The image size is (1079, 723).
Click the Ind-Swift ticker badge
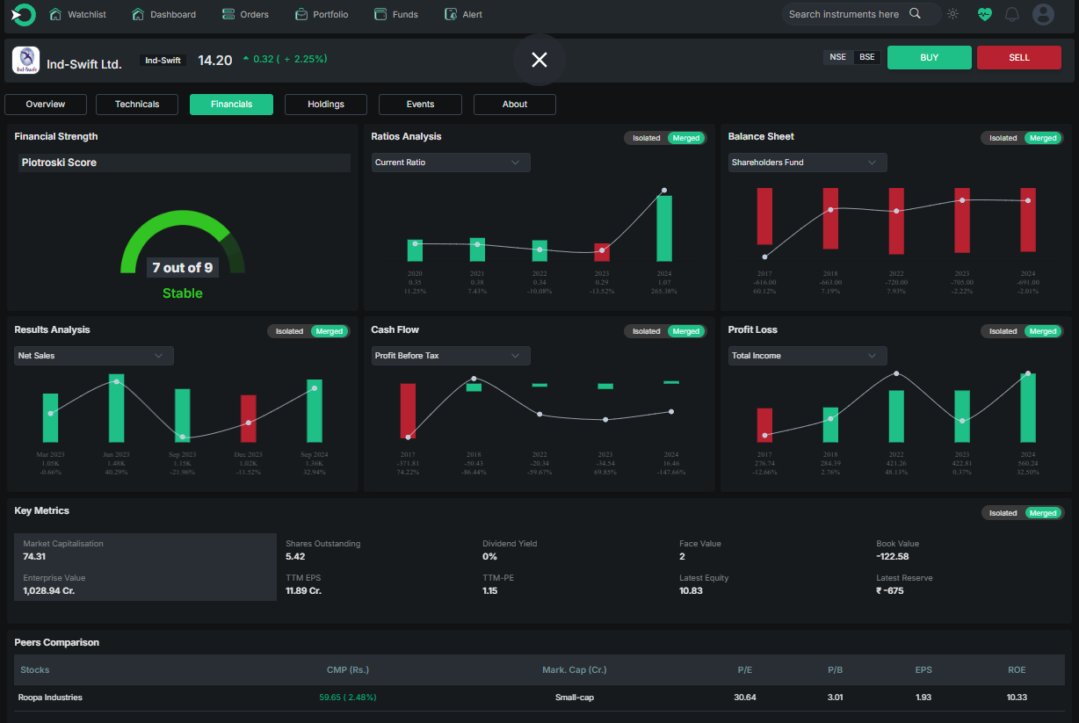coord(163,61)
